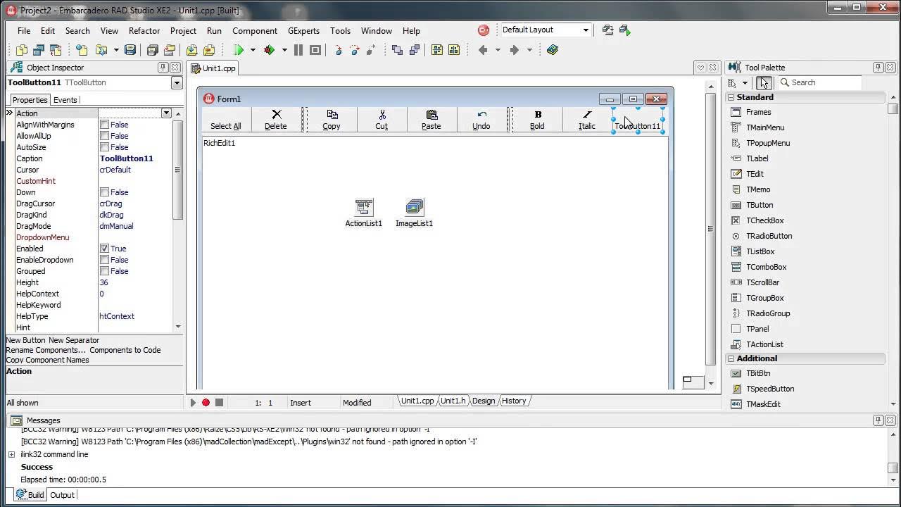The image size is (901, 507).
Task: Open the Forward history dropdown arrow
Action: (529, 50)
